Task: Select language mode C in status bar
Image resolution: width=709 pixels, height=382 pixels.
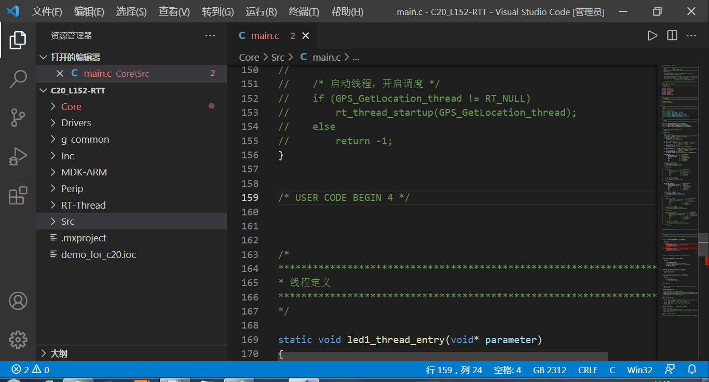Action: (612, 370)
